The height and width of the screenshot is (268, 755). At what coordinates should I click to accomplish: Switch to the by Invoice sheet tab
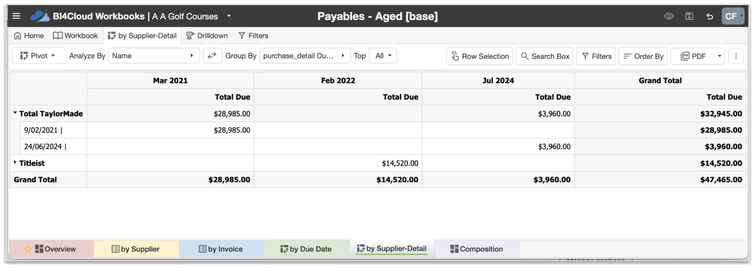point(221,249)
